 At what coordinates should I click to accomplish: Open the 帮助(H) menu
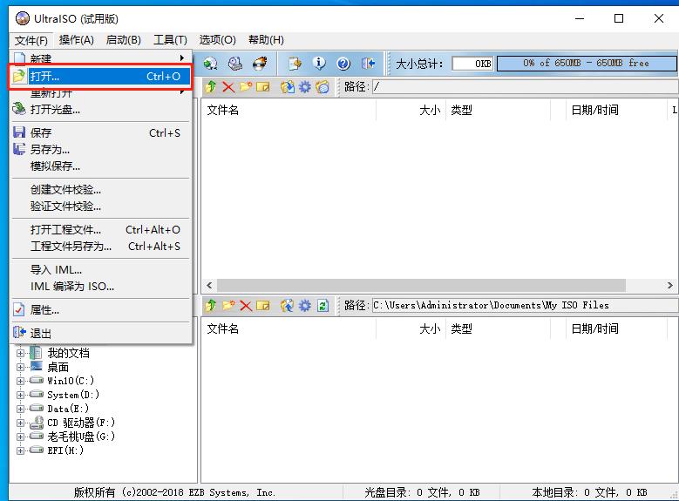coord(266,40)
